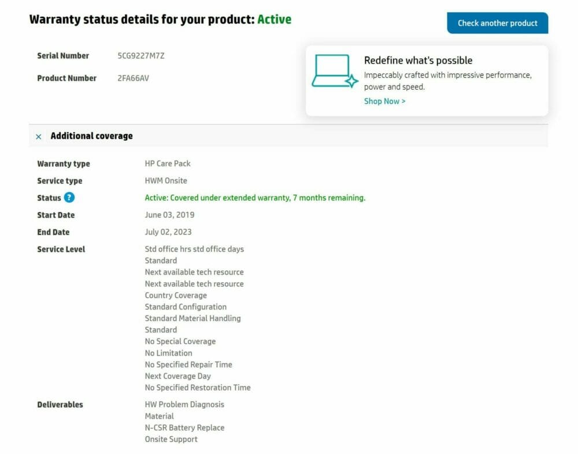Click the Standard Material Handling entry
This screenshot has width=578, height=454.
tap(192, 318)
